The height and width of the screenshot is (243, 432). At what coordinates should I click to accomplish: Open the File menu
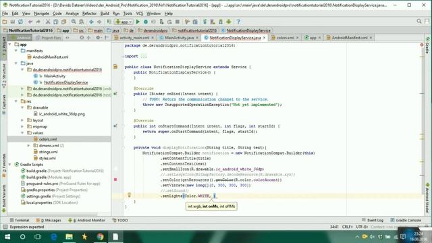pyautogui.click(x=5, y=13)
